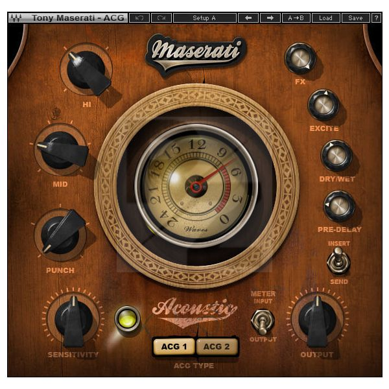Copy setup A to B with A→B button
This screenshot has height=389, width=389.
[296, 18]
